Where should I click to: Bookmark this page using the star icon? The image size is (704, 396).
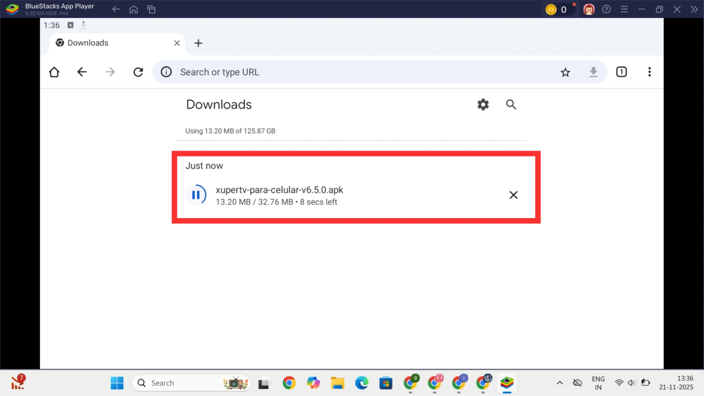point(565,72)
